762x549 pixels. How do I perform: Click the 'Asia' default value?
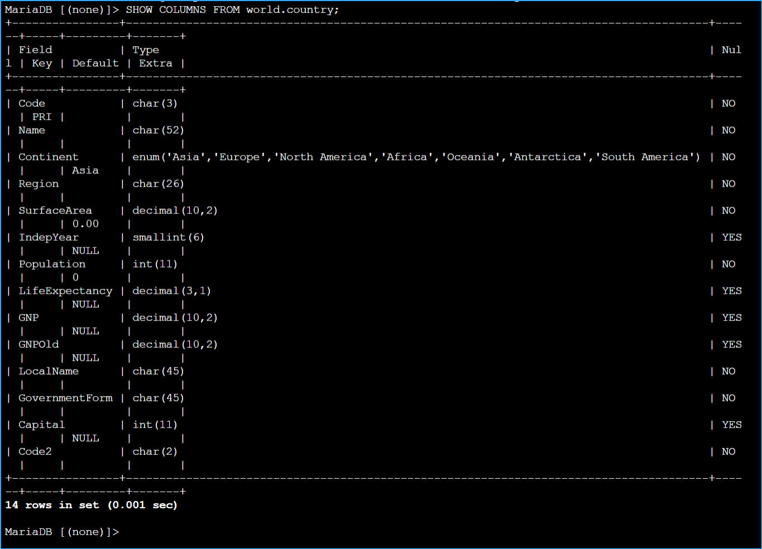point(85,171)
